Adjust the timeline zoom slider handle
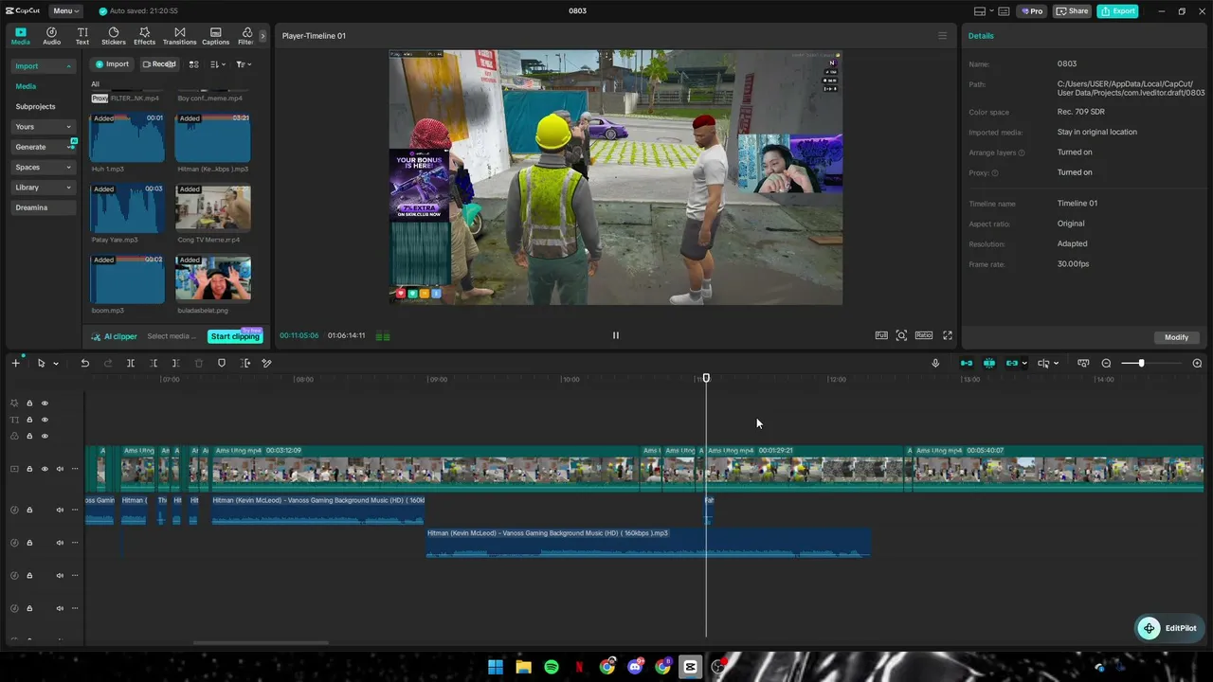The width and height of the screenshot is (1213, 682). coord(1141,364)
